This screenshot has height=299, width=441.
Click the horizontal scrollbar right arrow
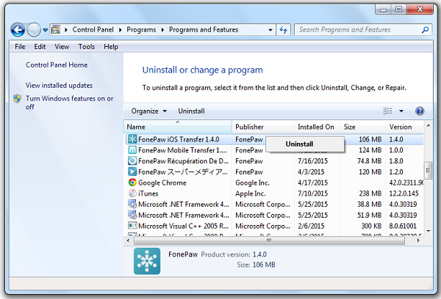click(x=418, y=240)
